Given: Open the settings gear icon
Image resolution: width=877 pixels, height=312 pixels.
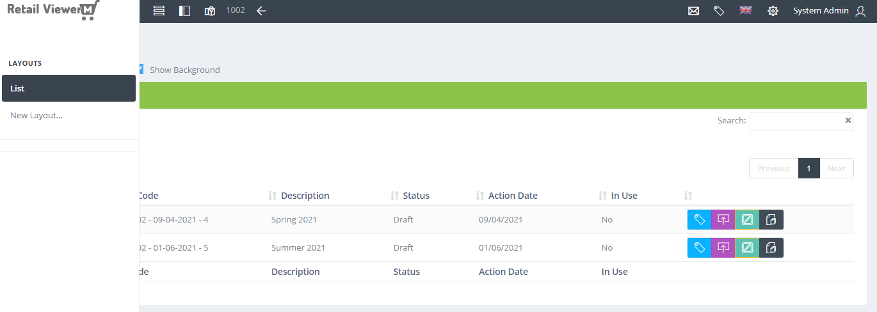Looking at the screenshot, I should click(x=773, y=11).
